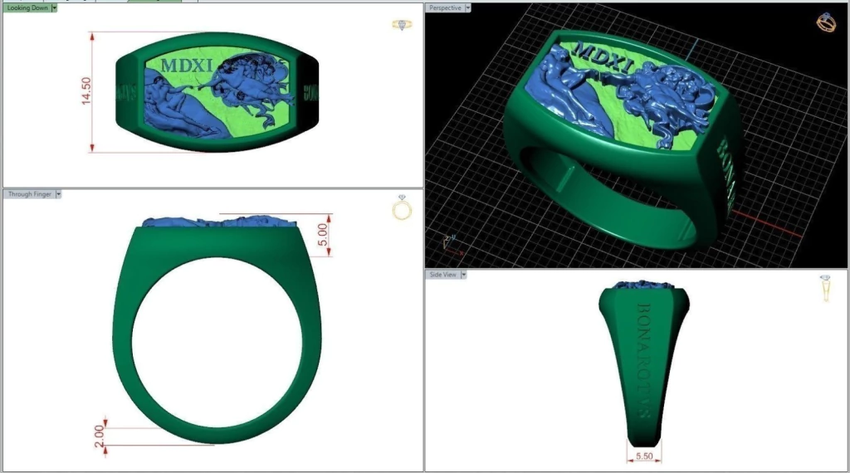Select the 5.00 height dimension text
This screenshot has height=473, width=850.
point(324,233)
